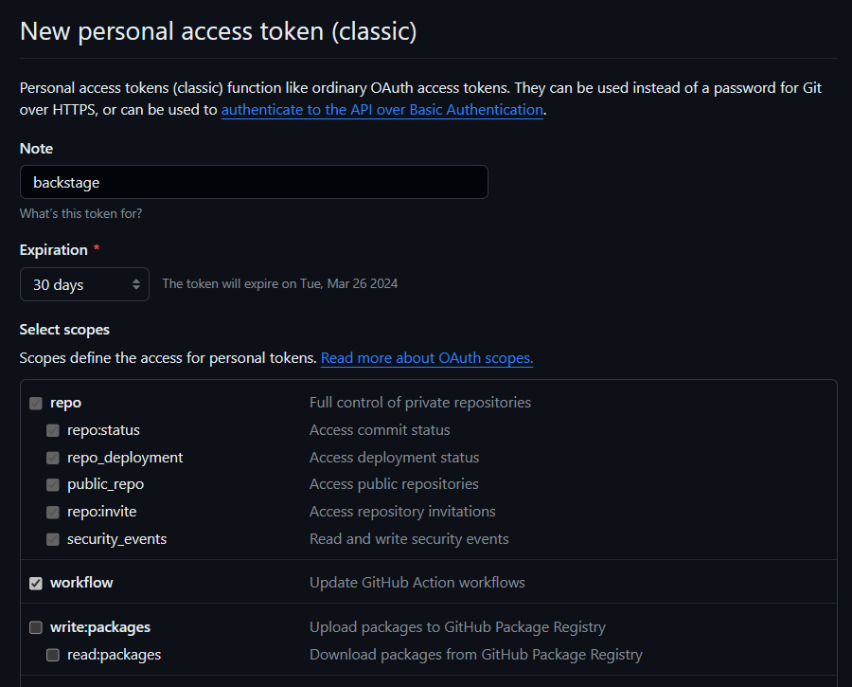Enable the write:packages scope checkbox

tap(36, 627)
